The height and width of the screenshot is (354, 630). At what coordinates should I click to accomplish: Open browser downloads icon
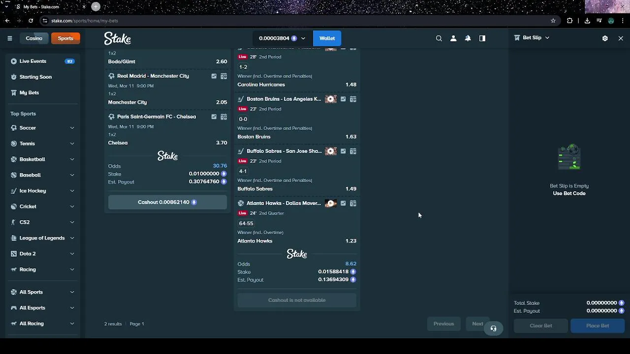587,21
